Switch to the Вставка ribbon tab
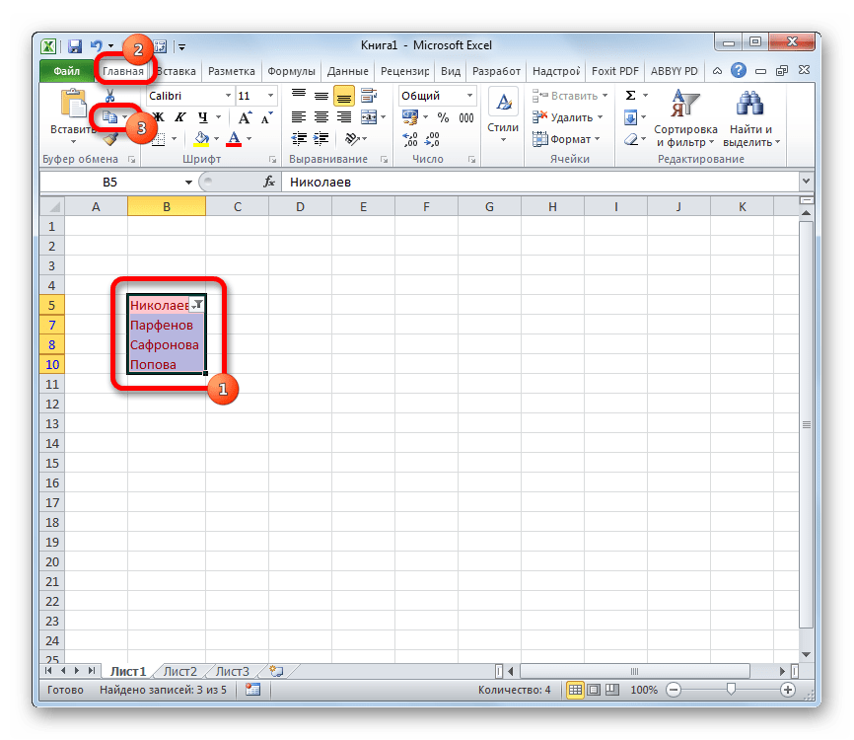 (x=176, y=71)
